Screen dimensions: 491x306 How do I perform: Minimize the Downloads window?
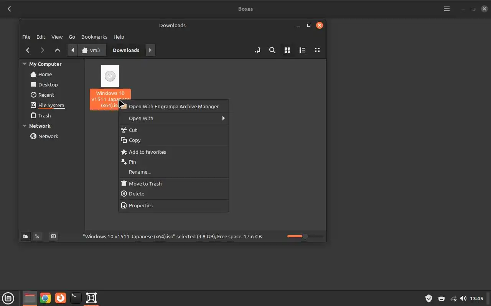tap(298, 25)
